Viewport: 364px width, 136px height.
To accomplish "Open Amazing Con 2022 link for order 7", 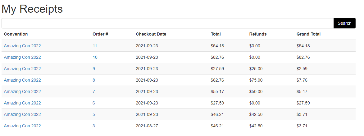I will (x=22, y=91).
